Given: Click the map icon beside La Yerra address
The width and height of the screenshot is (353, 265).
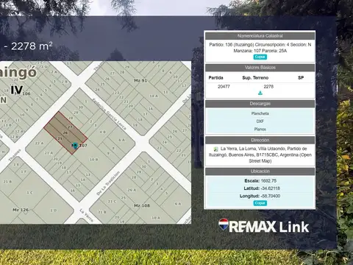Looking at the screenshot, I should [x=215, y=149].
